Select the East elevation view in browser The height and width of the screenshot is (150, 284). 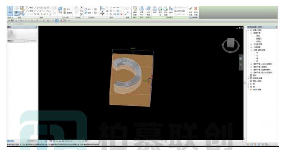pos(257,53)
